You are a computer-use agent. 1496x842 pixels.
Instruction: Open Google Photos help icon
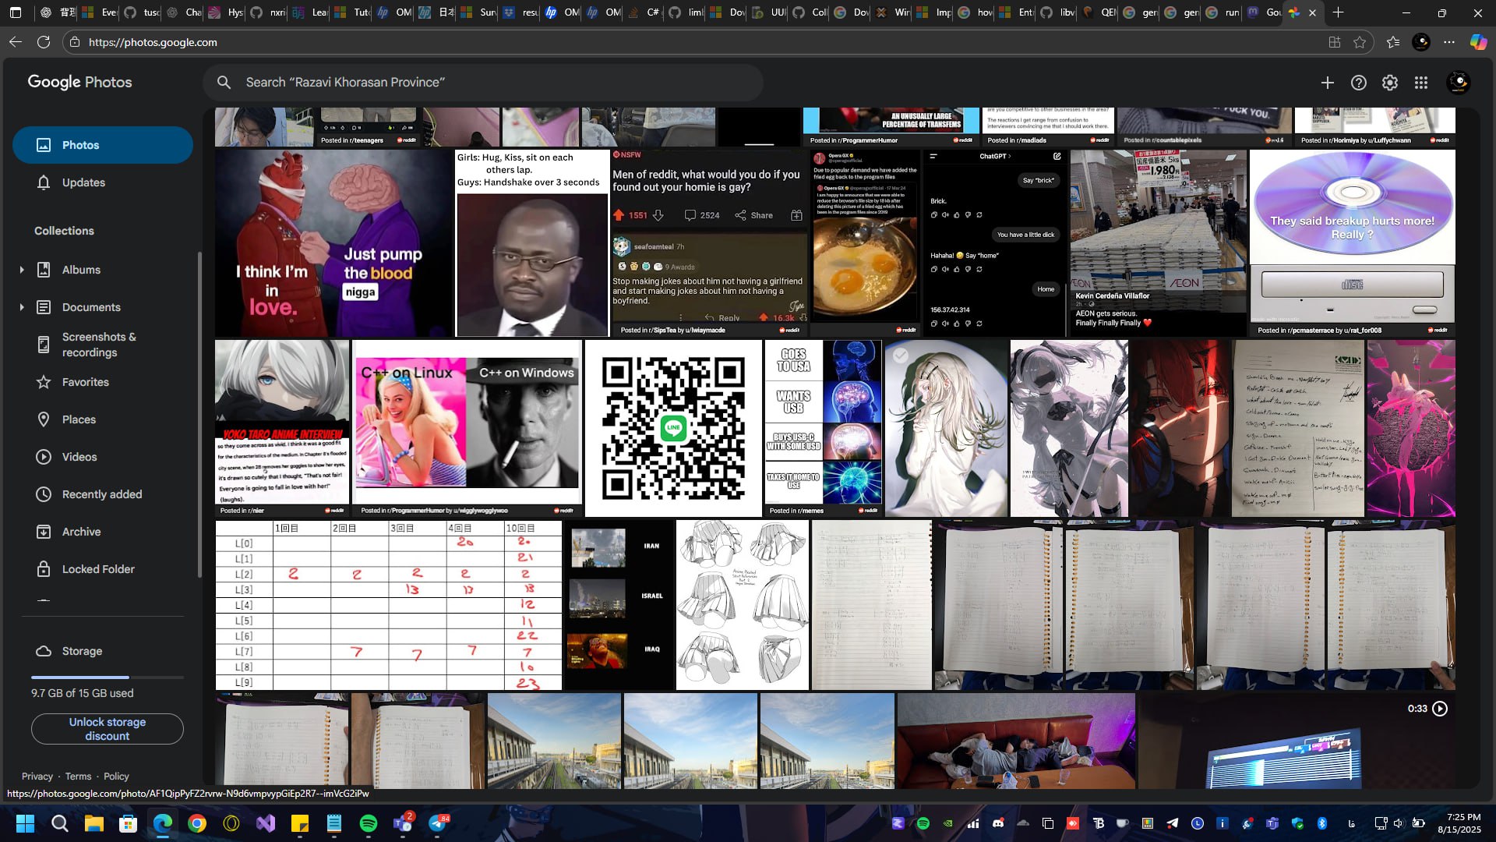pyautogui.click(x=1358, y=83)
